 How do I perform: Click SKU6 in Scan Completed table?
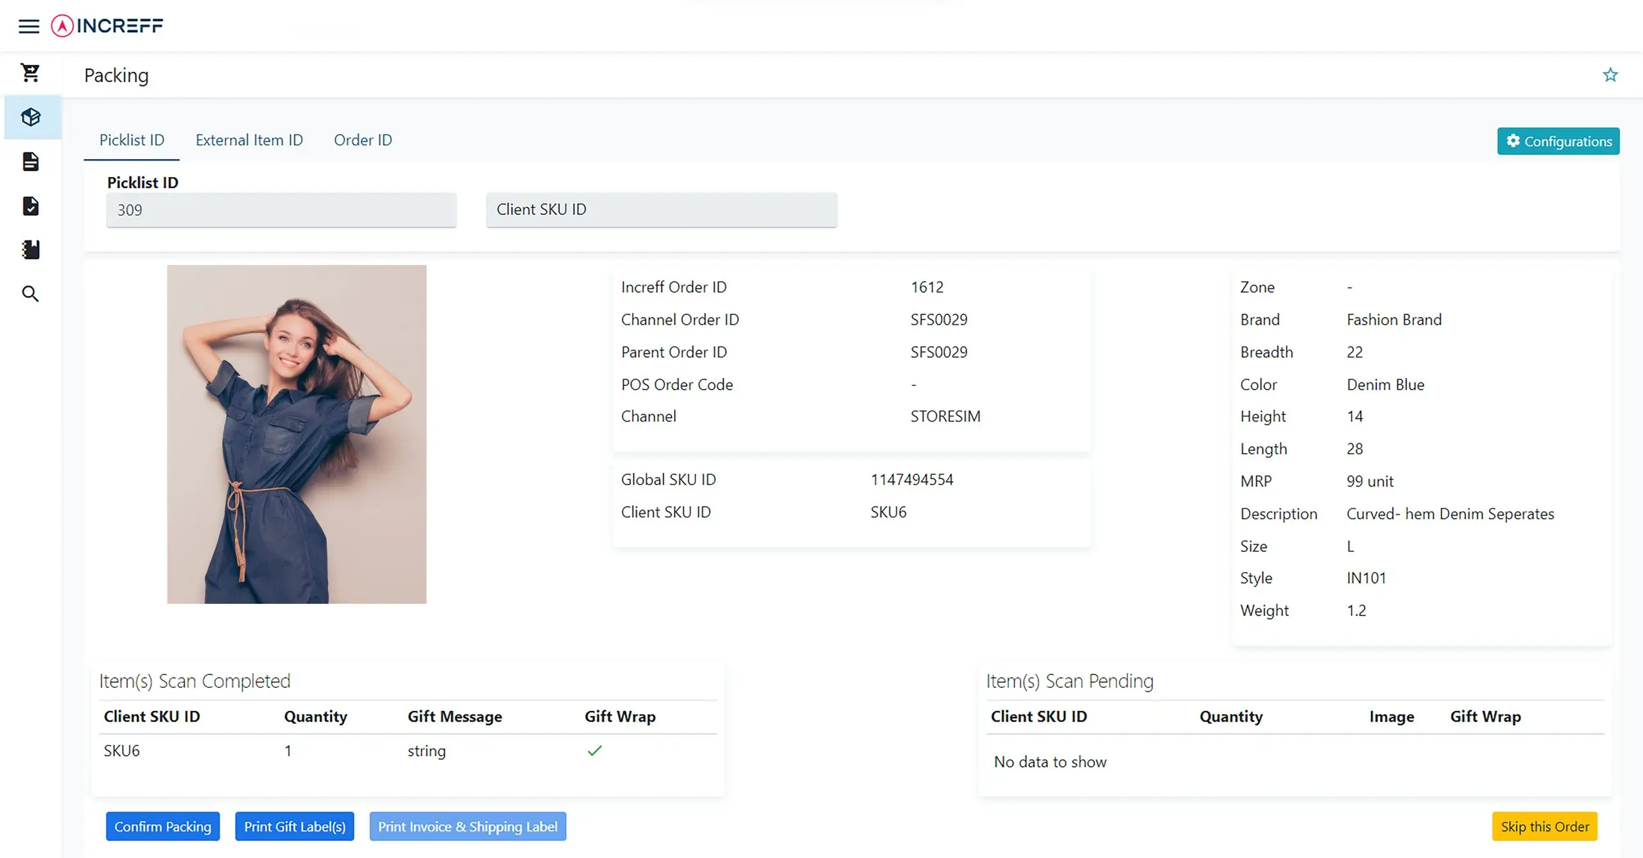tap(122, 750)
